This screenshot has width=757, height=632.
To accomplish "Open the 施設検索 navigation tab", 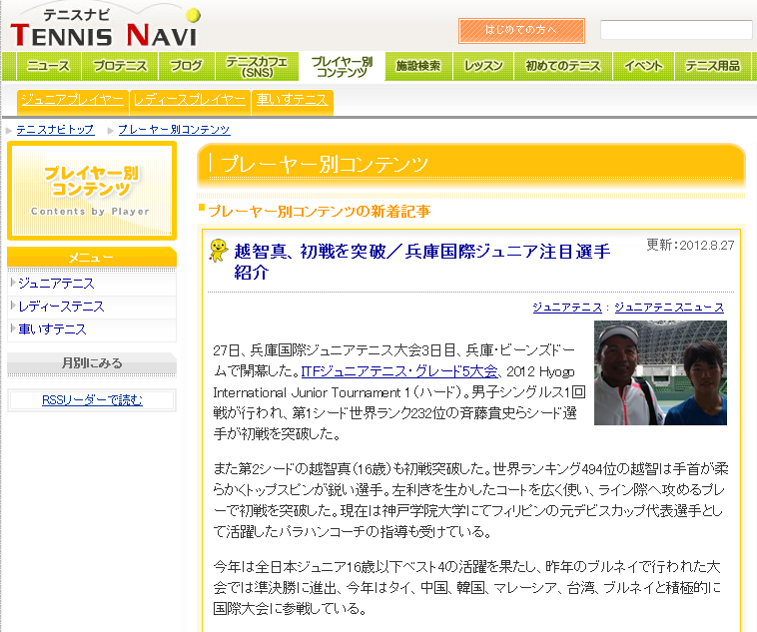I will (x=417, y=67).
